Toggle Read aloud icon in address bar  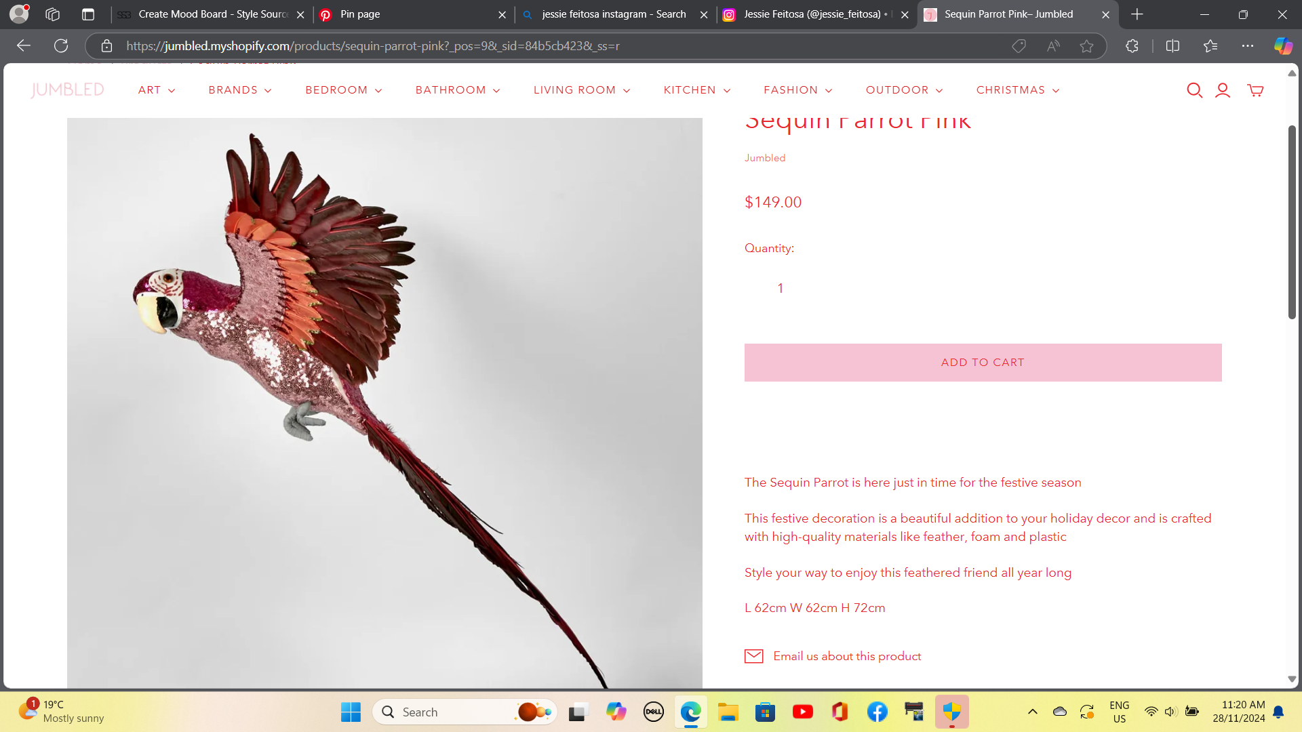pyautogui.click(x=1053, y=46)
